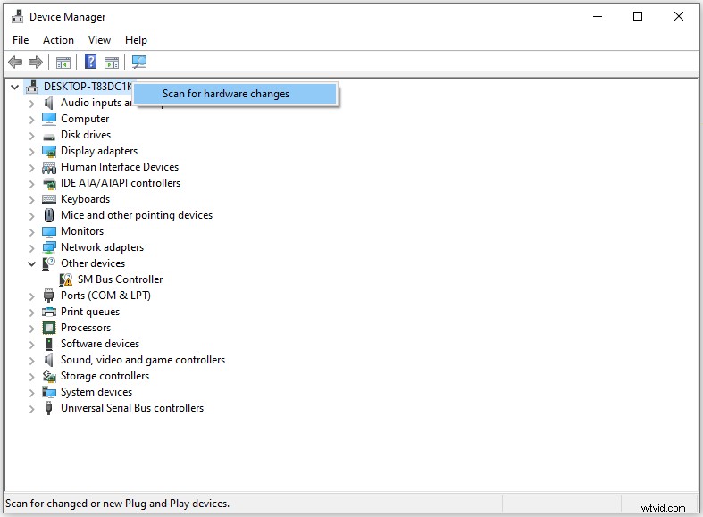
Task: Expand the Computer category
Action: [x=31, y=120]
